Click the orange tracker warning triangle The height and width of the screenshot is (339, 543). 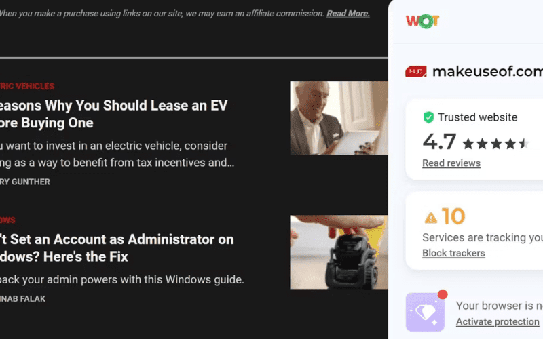431,218
